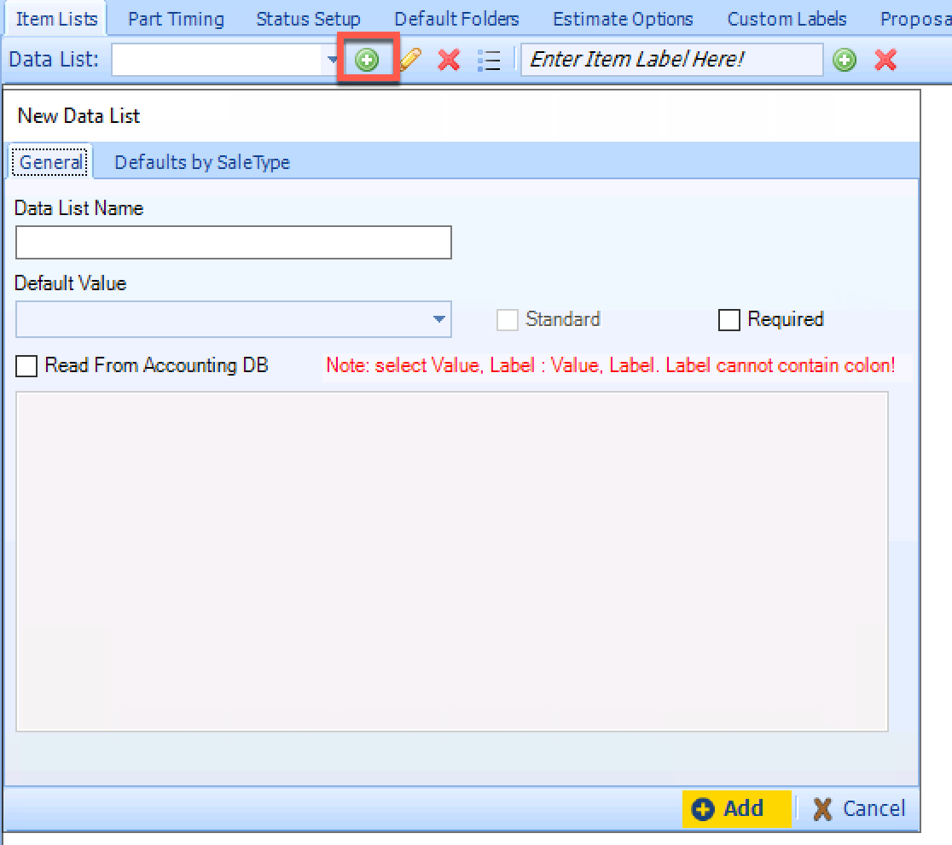
Task: Go to the Status Setup tab
Action: tap(309, 19)
